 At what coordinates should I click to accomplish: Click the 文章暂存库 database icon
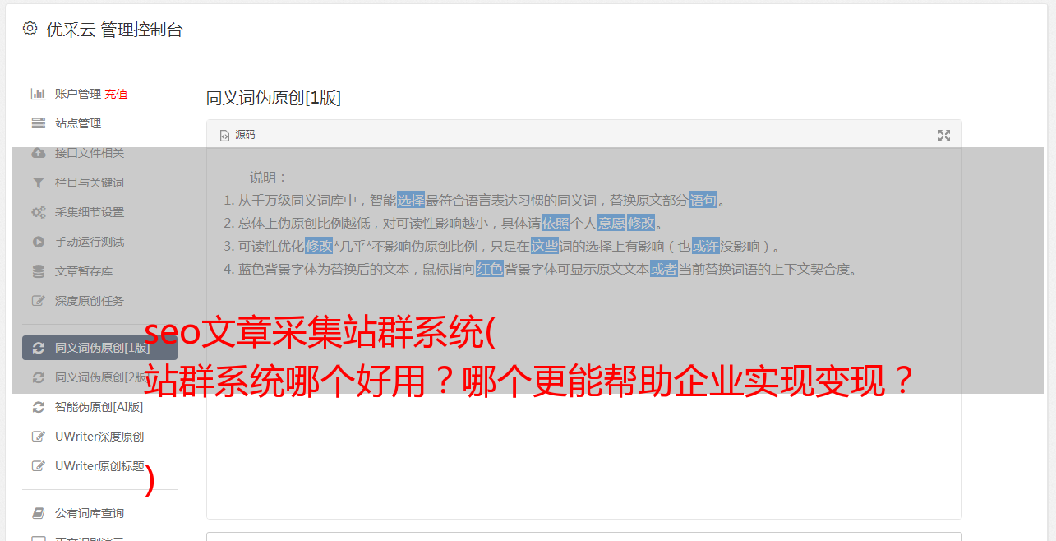[38, 271]
